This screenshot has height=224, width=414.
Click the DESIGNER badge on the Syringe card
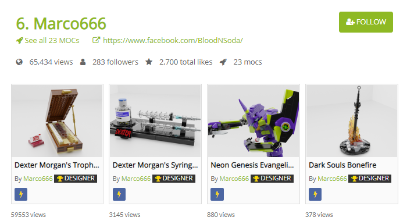(174, 179)
